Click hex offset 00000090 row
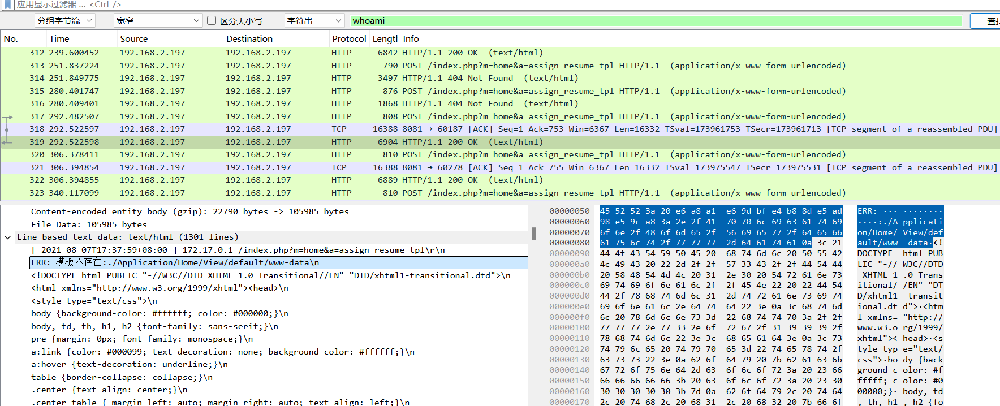1000x406 pixels. click(x=570, y=253)
